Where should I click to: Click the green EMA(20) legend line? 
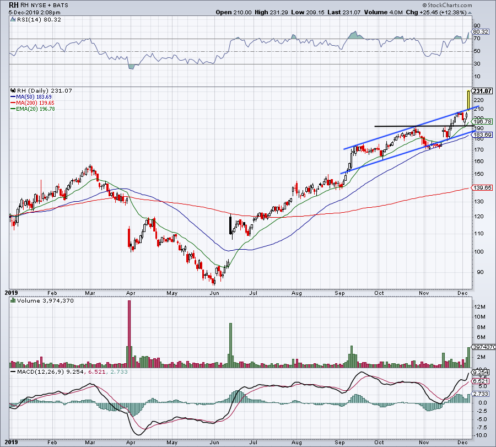pyautogui.click(x=13, y=109)
